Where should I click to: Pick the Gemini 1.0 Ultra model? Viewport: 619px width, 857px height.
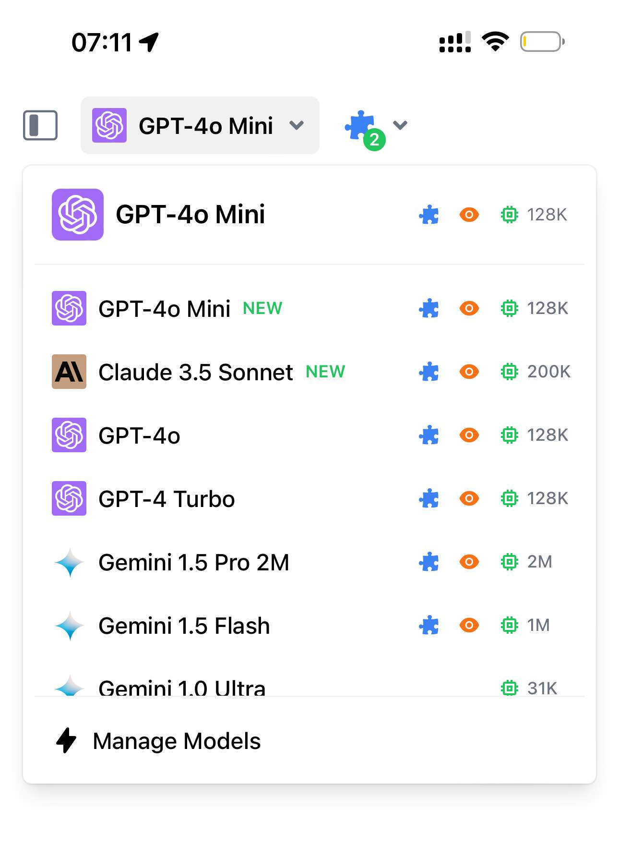point(309,684)
